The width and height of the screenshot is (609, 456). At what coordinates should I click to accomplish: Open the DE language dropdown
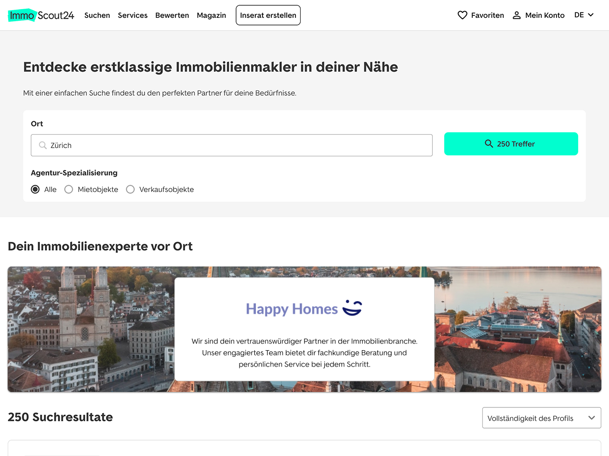tap(584, 15)
